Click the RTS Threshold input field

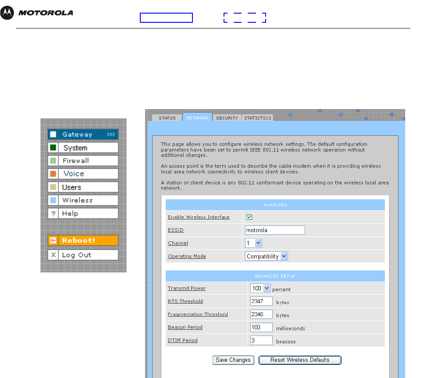(x=261, y=301)
